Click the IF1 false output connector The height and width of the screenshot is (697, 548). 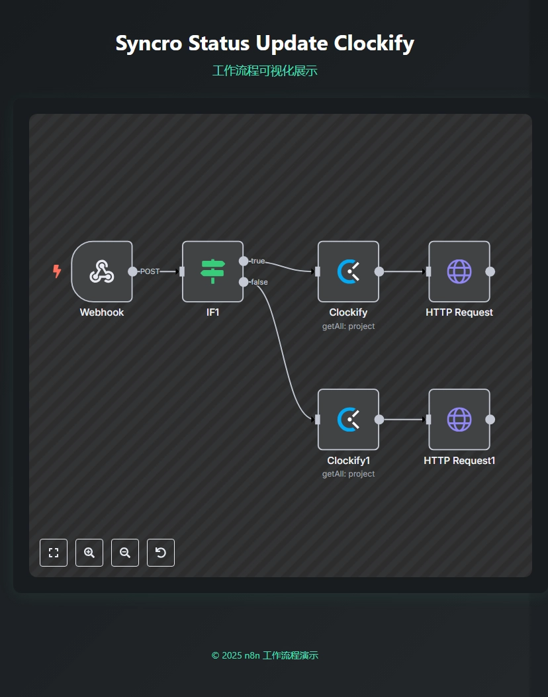pyautogui.click(x=244, y=282)
